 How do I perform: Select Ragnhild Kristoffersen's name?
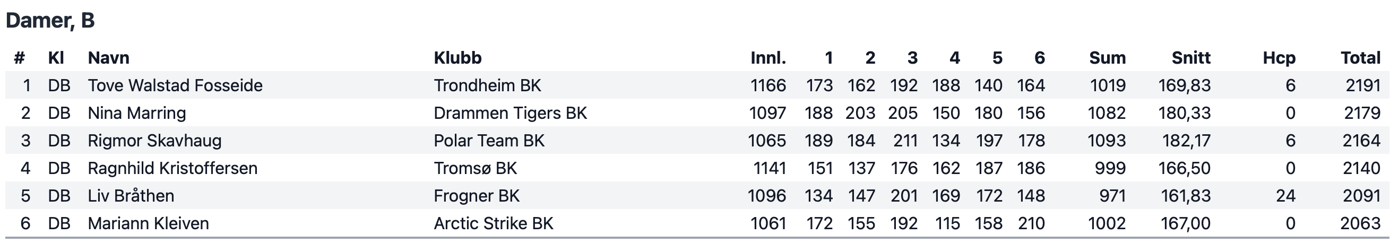pos(172,169)
